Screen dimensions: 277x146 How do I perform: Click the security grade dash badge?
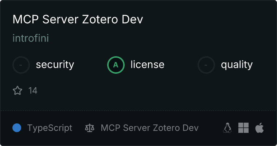21,65
